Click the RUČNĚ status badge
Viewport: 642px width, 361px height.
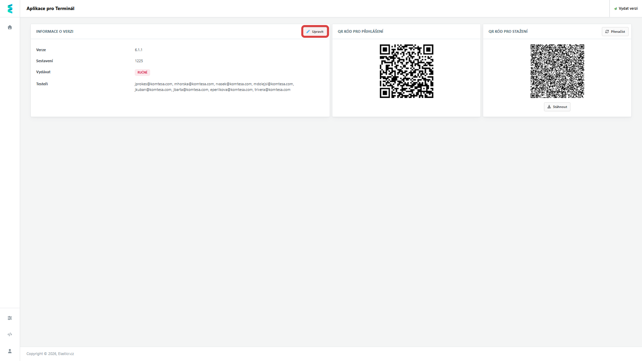click(142, 73)
